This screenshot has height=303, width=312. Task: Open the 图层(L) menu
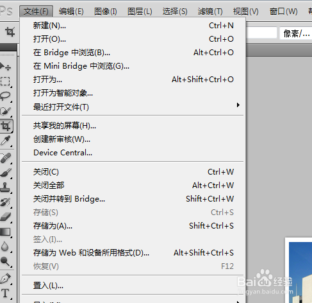pos(140,12)
